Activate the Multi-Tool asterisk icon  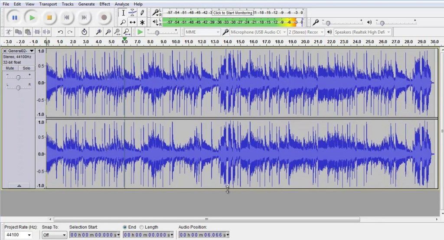click(x=142, y=22)
